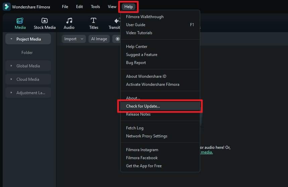This screenshot has height=187, width=288.
Task: Open Network Proxy Settings
Action: [160, 136]
